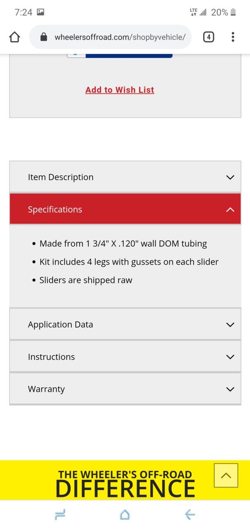Open the Application Data section
250x529 pixels.
pyautogui.click(x=125, y=324)
